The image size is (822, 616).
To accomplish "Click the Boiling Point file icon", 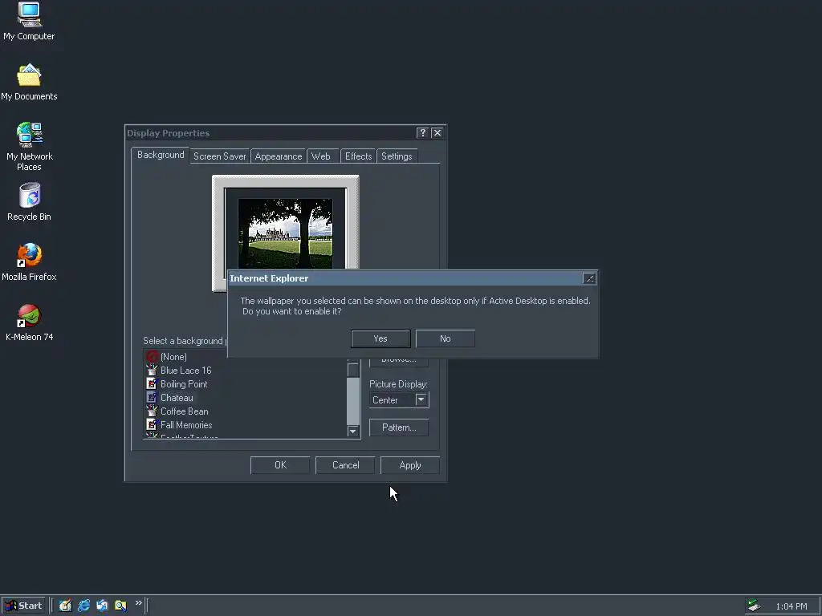I will [x=152, y=384].
